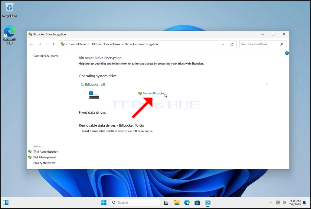Open the Control Panel Home link

coord(46,56)
